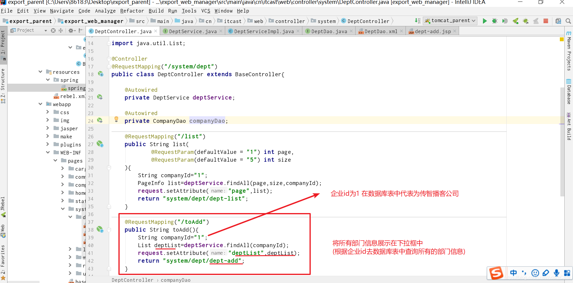The image size is (573, 283).
Task: Open the Sogou toolbox grid icon
Action: pos(567,273)
